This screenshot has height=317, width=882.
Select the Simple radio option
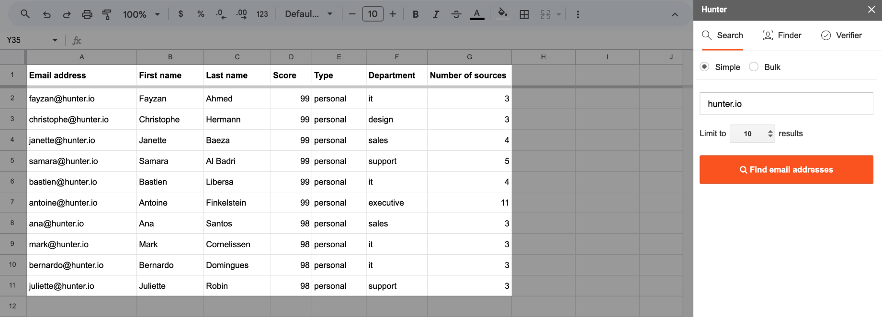pos(704,67)
